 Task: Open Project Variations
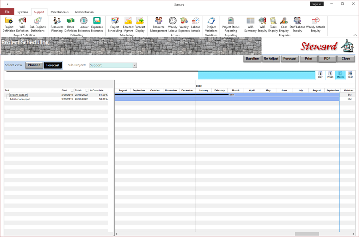tap(211, 25)
